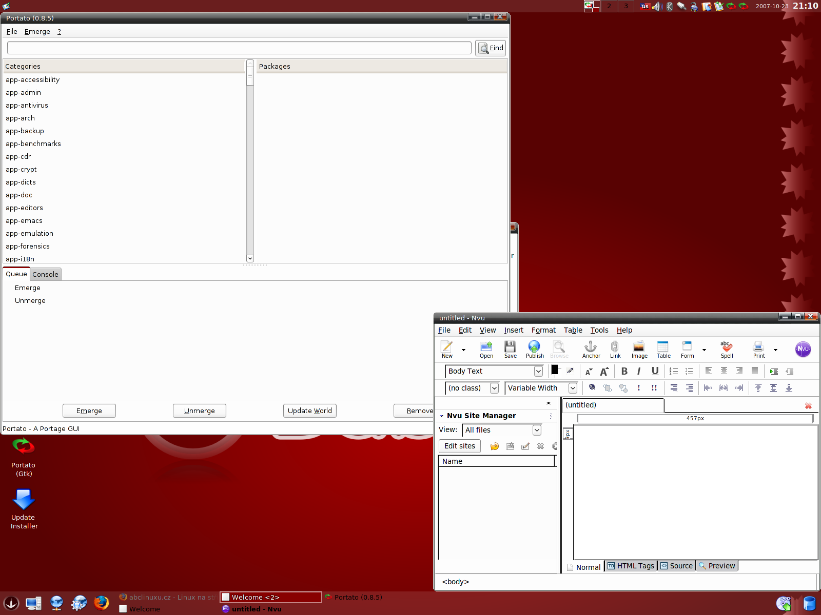The height and width of the screenshot is (615, 821).
Task: Click the Link icon in Nvu toolbar
Action: coord(615,349)
